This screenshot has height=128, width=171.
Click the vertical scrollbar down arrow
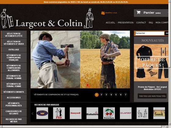(x=170, y=124)
